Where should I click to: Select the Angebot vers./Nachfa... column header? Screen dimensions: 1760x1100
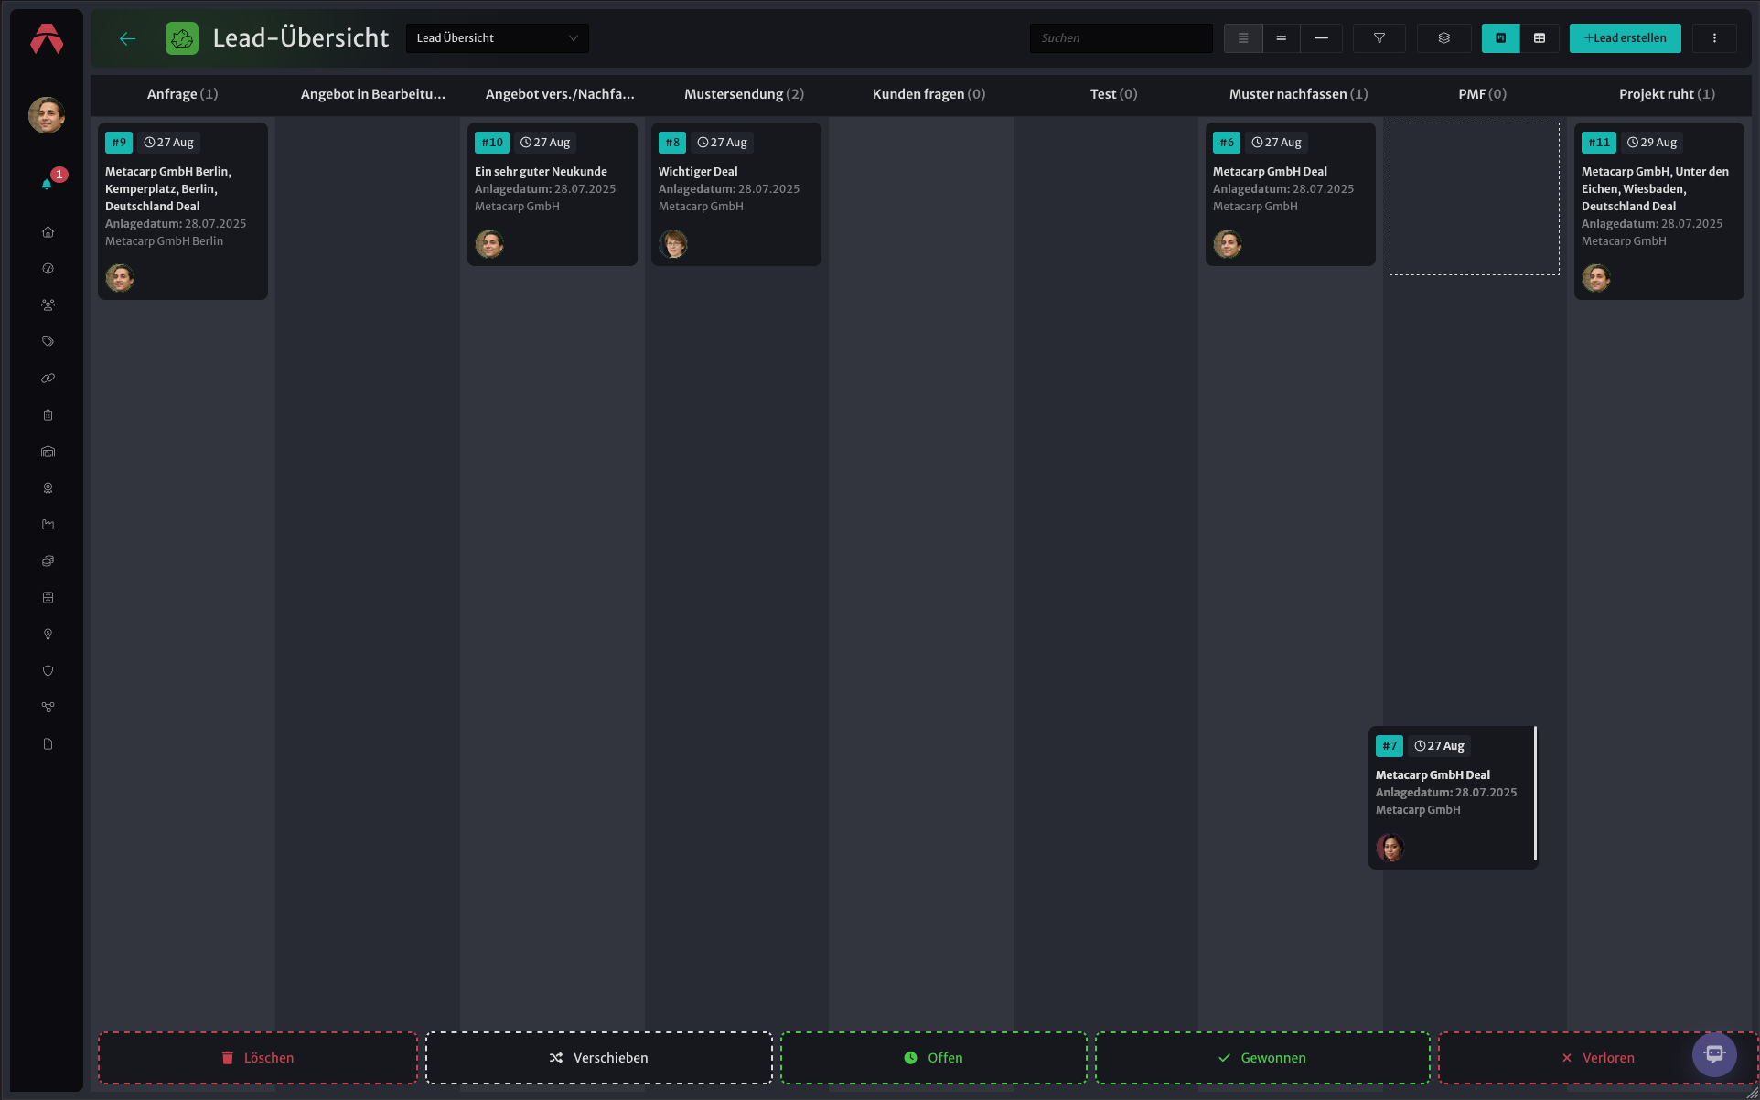pyautogui.click(x=560, y=94)
